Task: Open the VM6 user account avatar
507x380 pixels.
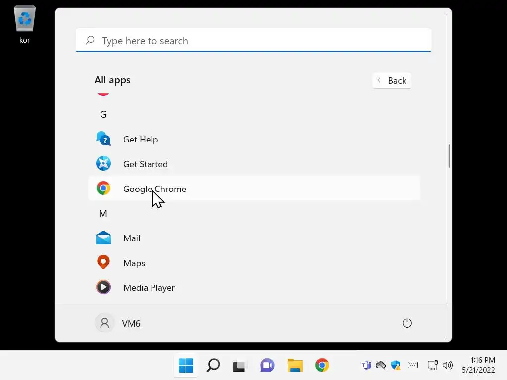Action: (104, 323)
